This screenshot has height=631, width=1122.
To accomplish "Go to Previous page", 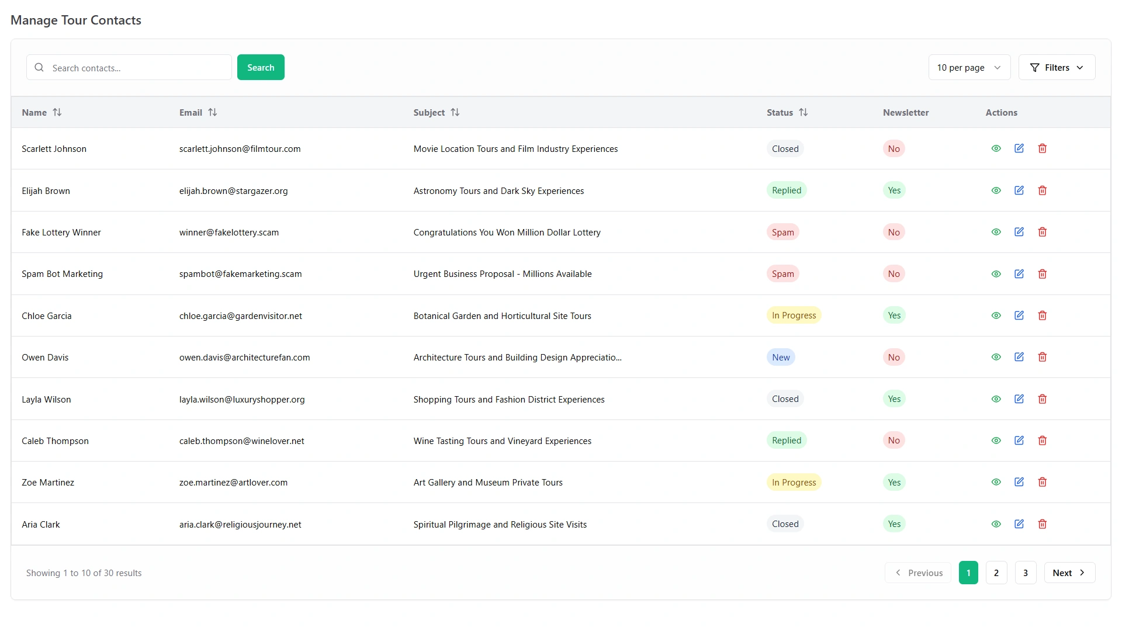I will pyautogui.click(x=918, y=573).
